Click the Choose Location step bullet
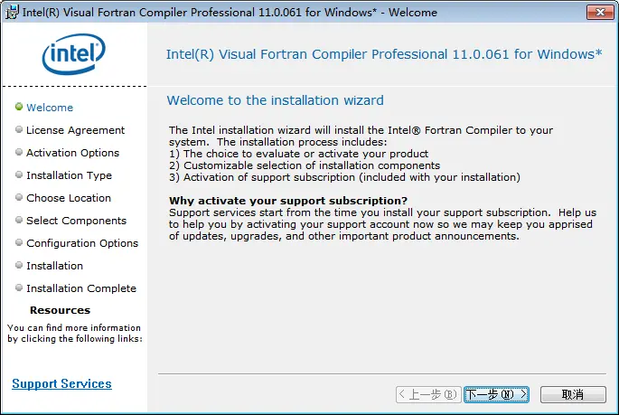 click(x=19, y=196)
